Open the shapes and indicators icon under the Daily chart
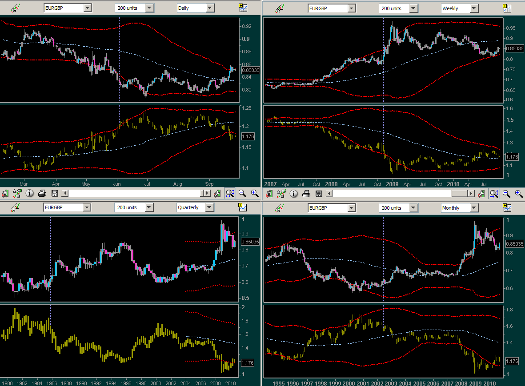This screenshot has height=386, width=525. pos(17,193)
